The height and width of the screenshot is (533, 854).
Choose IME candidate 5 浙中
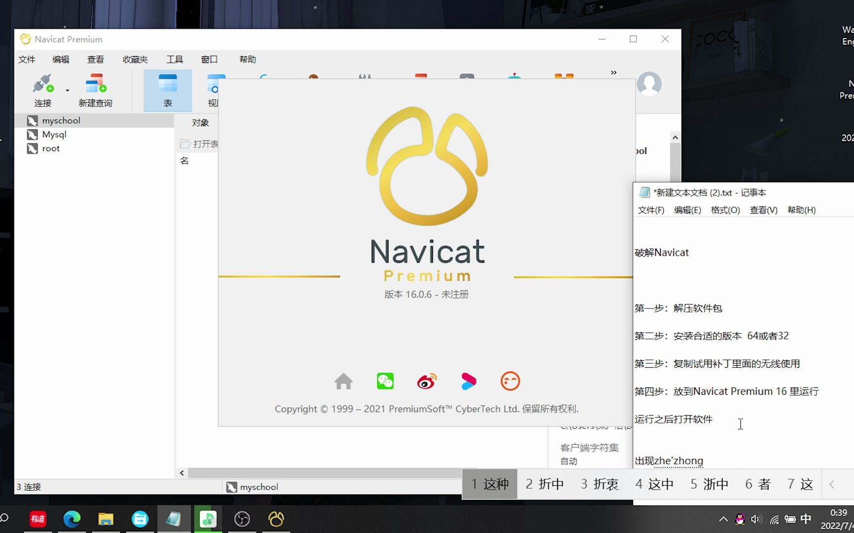pyautogui.click(x=709, y=484)
